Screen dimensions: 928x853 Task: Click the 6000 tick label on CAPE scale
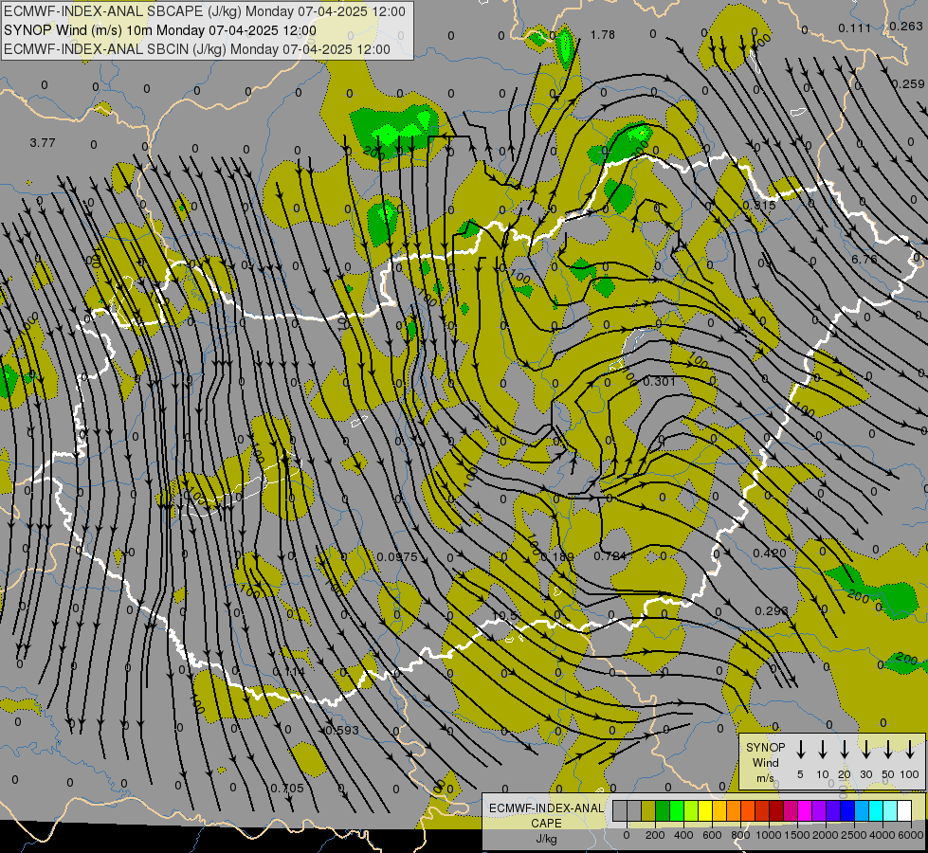point(910,835)
